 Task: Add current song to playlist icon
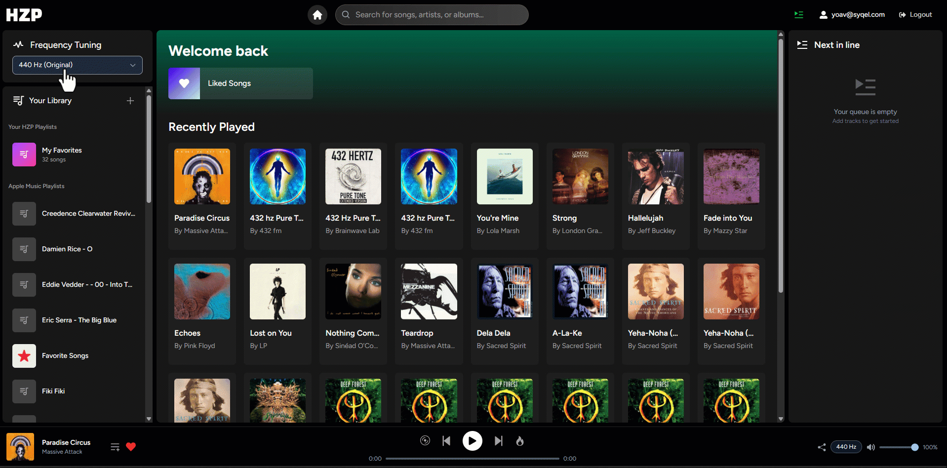[x=115, y=447]
